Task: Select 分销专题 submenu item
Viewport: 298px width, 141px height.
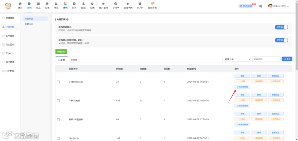Action: pyautogui.click(x=35, y=19)
